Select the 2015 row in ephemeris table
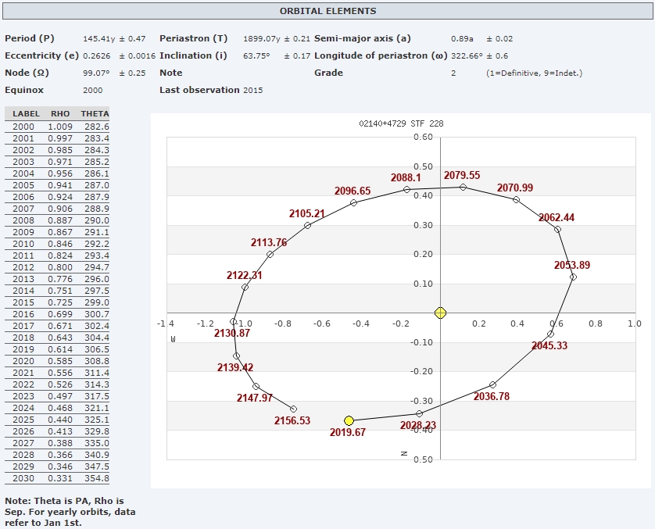The width and height of the screenshot is (655, 529). pyautogui.click(x=57, y=302)
